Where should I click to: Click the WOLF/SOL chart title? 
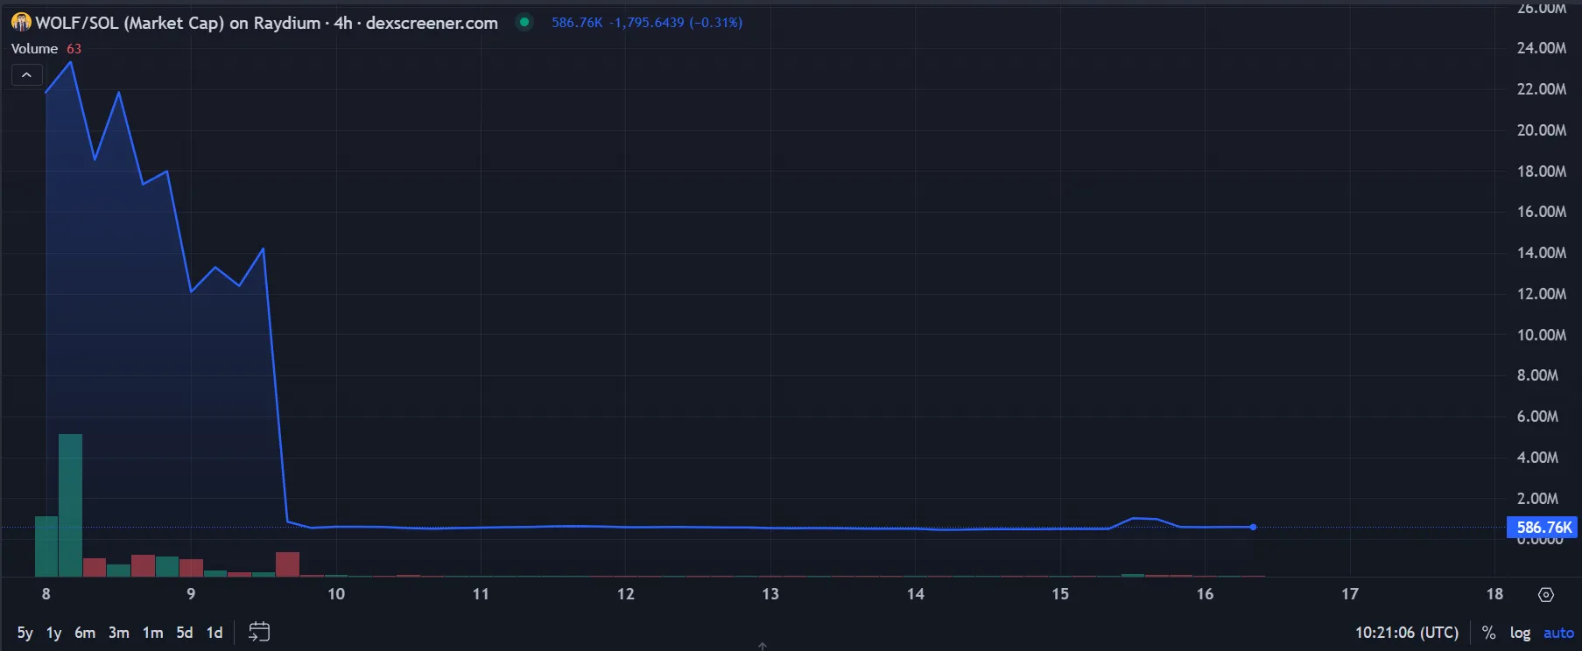pyautogui.click(x=266, y=23)
